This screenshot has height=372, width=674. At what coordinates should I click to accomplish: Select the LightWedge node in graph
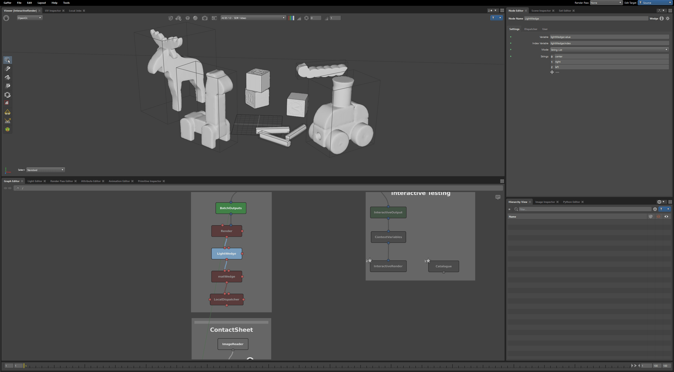click(x=227, y=254)
